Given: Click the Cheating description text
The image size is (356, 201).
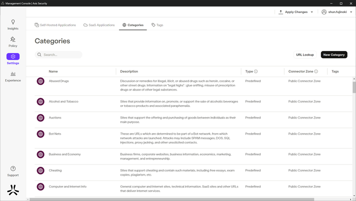Looking at the screenshot, I should (177, 172).
